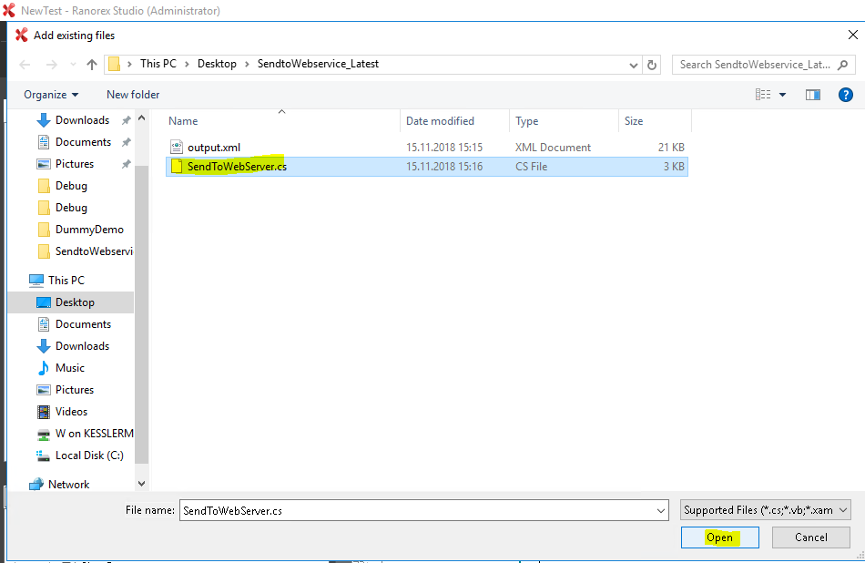Click New folder in the toolbar
Screen dimensions: 865x563
(133, 95)
